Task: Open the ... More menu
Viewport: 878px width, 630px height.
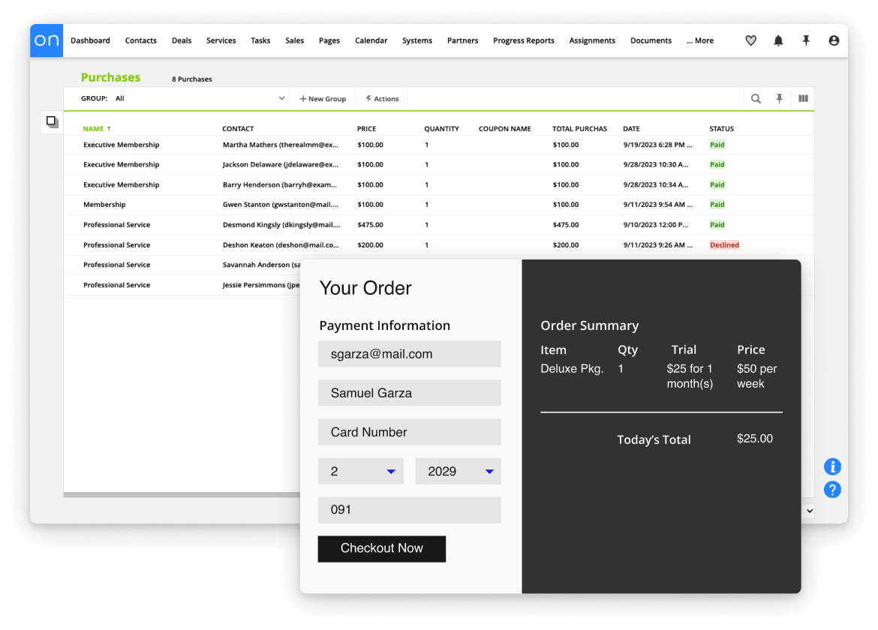Action: [x=699, y=40]
